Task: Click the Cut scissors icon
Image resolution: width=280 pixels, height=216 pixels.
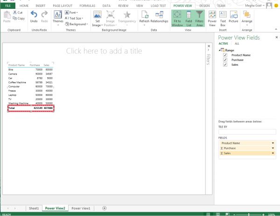Action: (15, 12)
